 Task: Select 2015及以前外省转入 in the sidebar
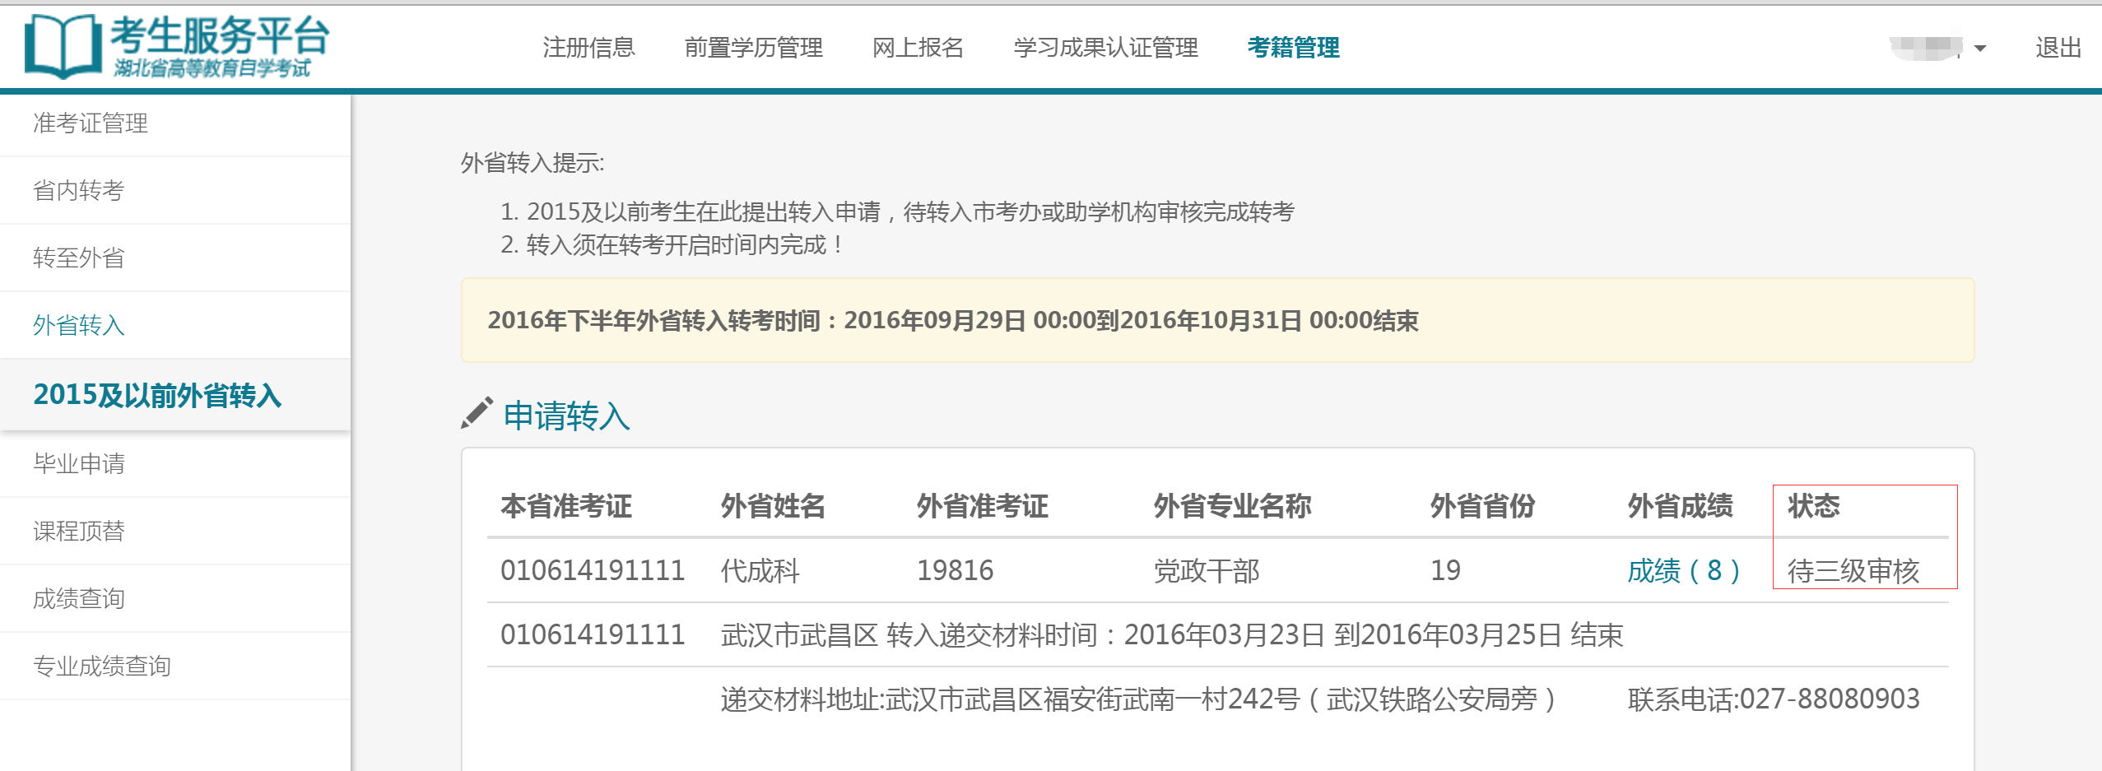[157, 395]
